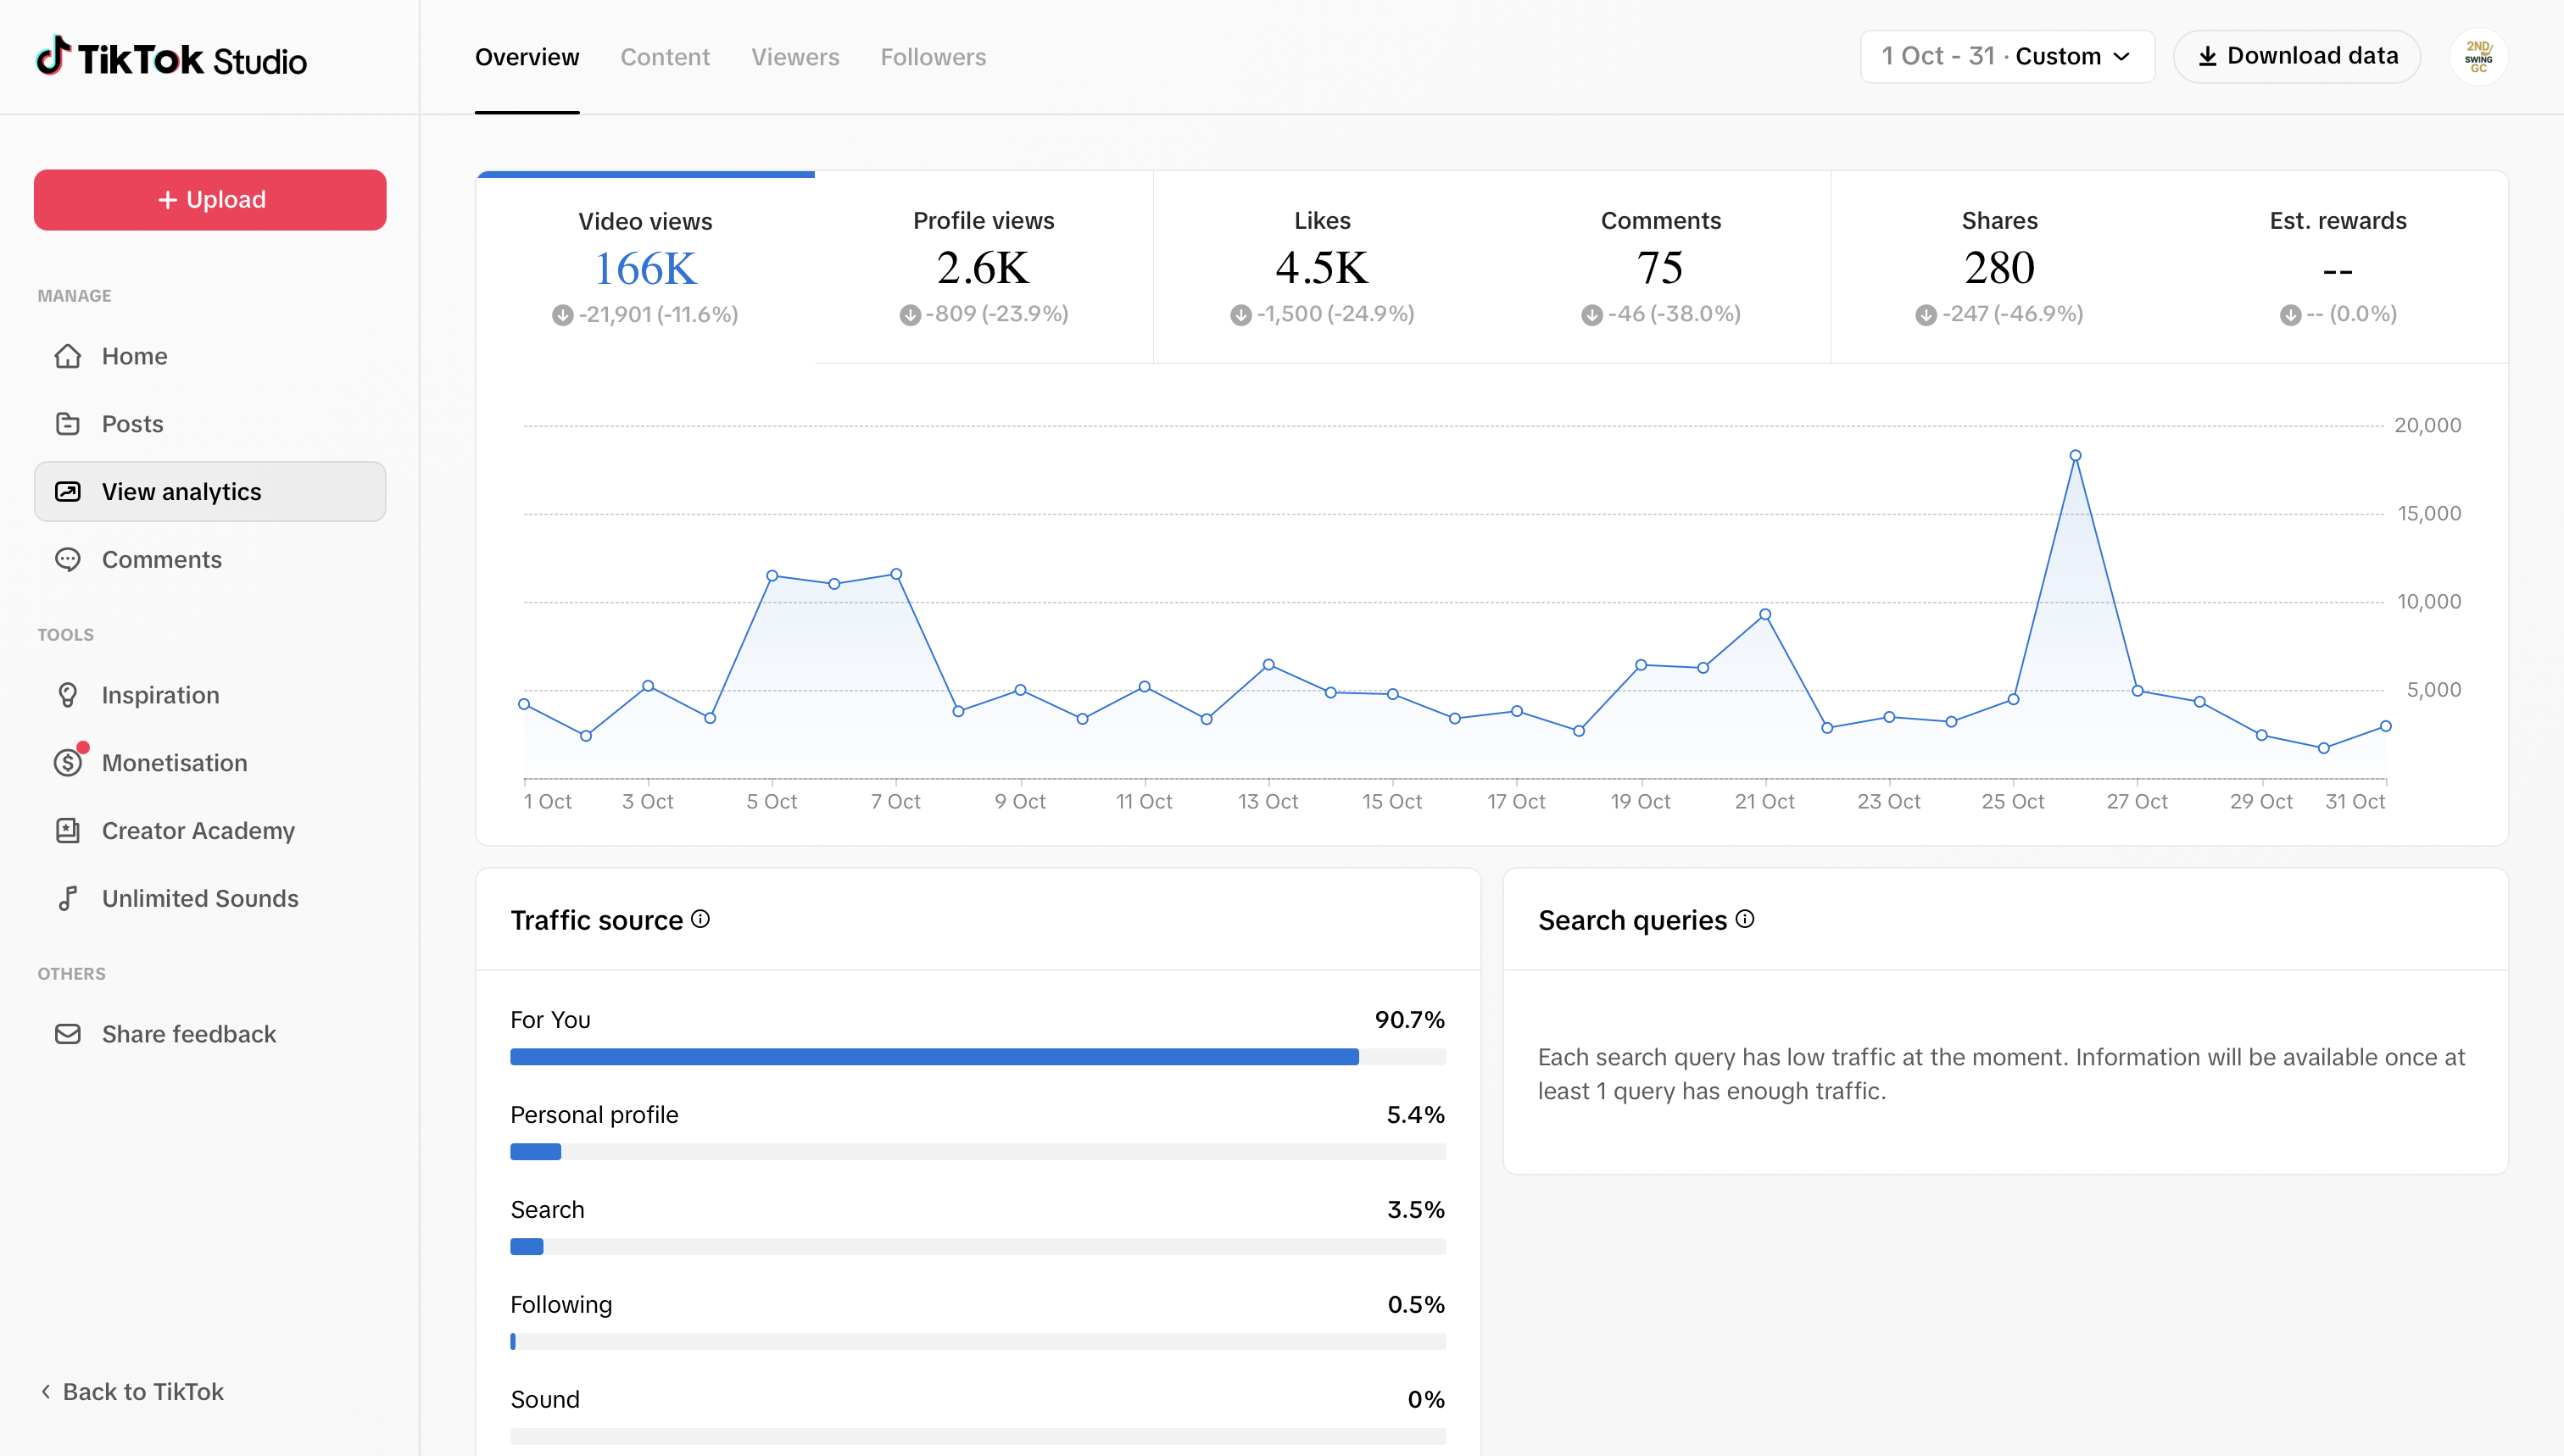Switch to the Followers tab
Screen dimensions: 2564x1456
pos(933,57)
